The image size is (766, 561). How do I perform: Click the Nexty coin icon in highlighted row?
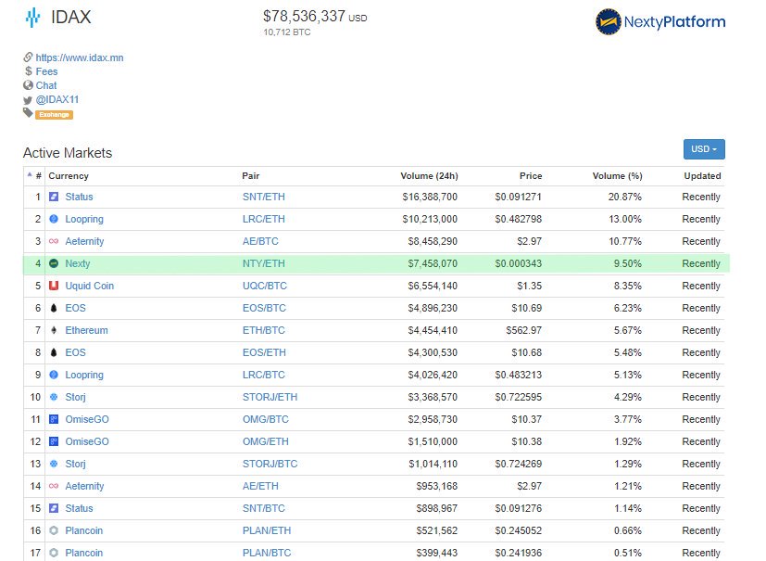tap(54, 263)
